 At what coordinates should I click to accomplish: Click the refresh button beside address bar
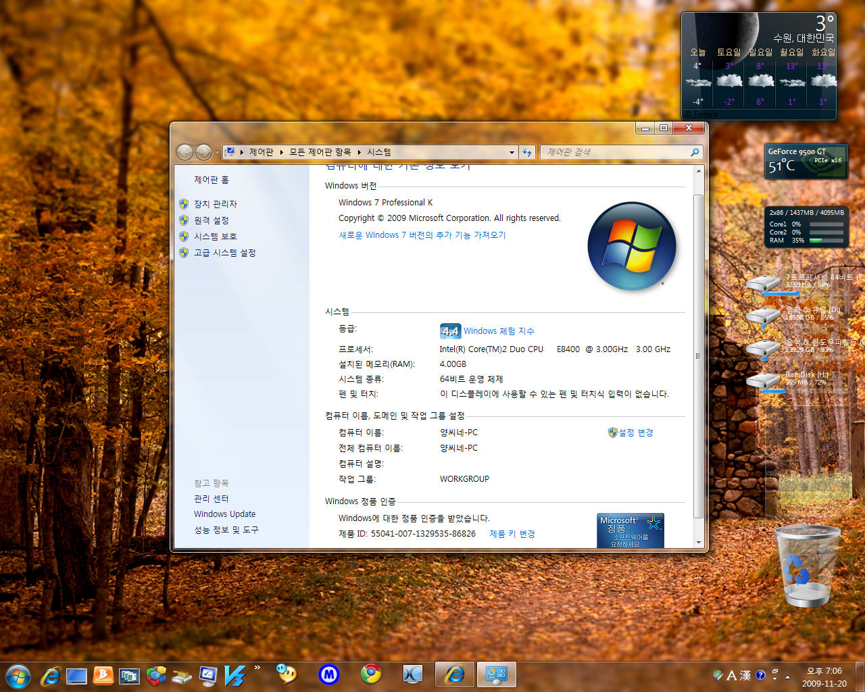pos(528,153)
